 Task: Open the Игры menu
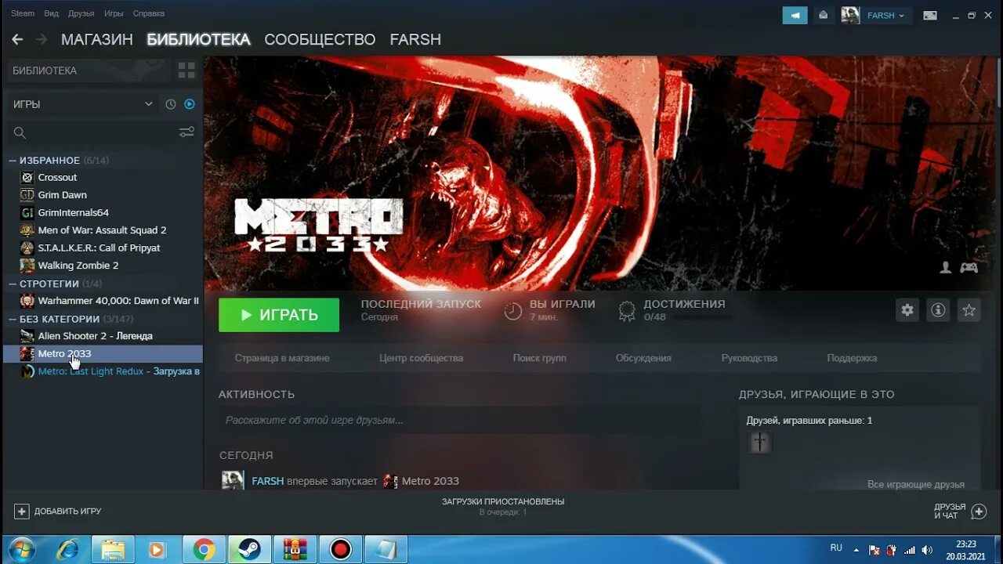114,14
